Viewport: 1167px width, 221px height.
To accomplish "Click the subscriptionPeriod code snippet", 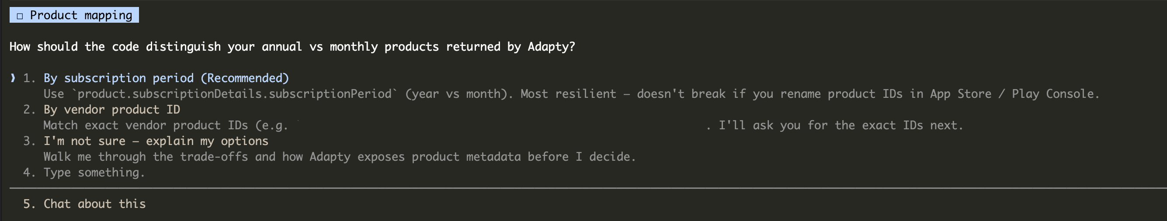I will (x=234, y=94).
